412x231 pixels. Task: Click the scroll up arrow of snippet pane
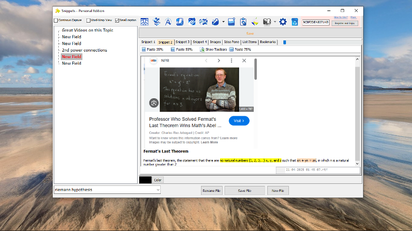coord(357,59)
